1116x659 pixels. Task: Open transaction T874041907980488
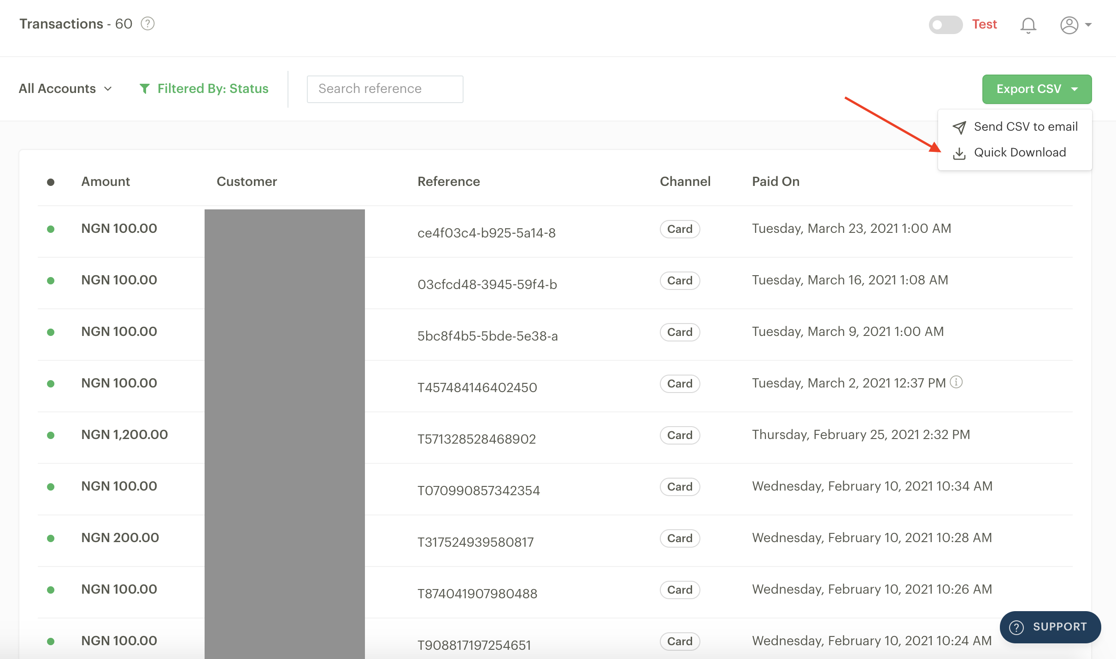coord(477,594)
